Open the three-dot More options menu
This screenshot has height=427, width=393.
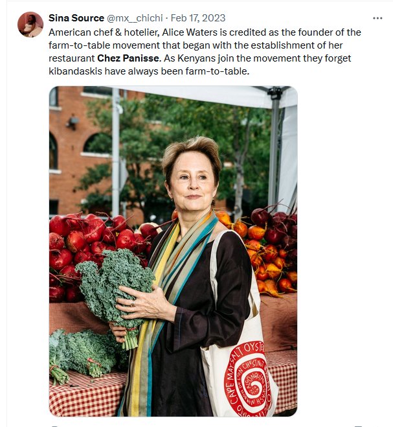click(x=377, y=17)
